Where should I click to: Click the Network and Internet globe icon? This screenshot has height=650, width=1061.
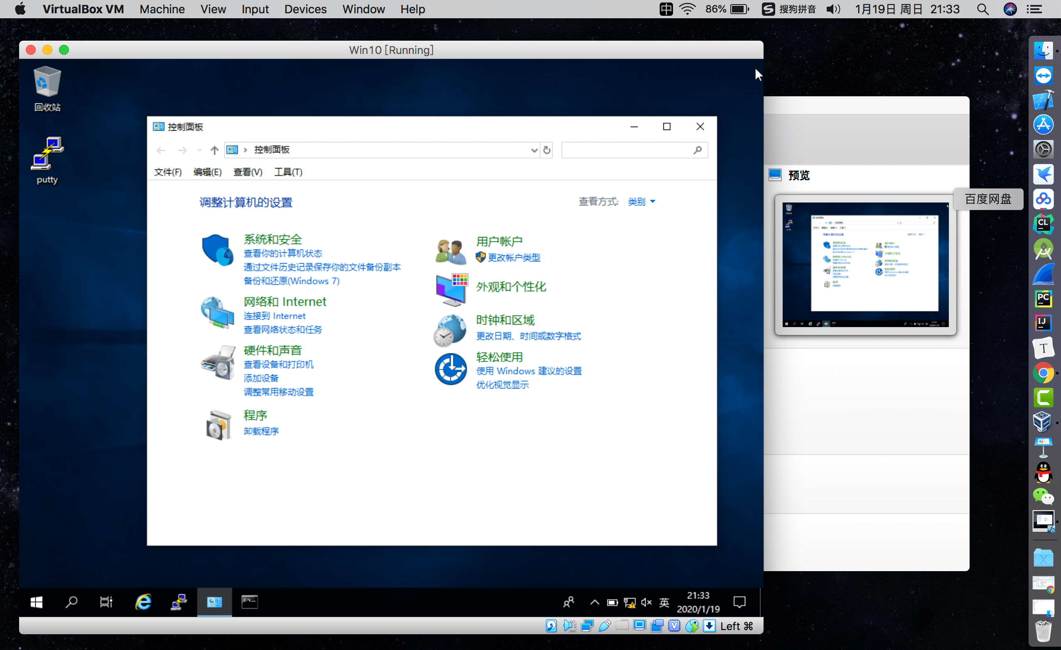pos(217,313)
